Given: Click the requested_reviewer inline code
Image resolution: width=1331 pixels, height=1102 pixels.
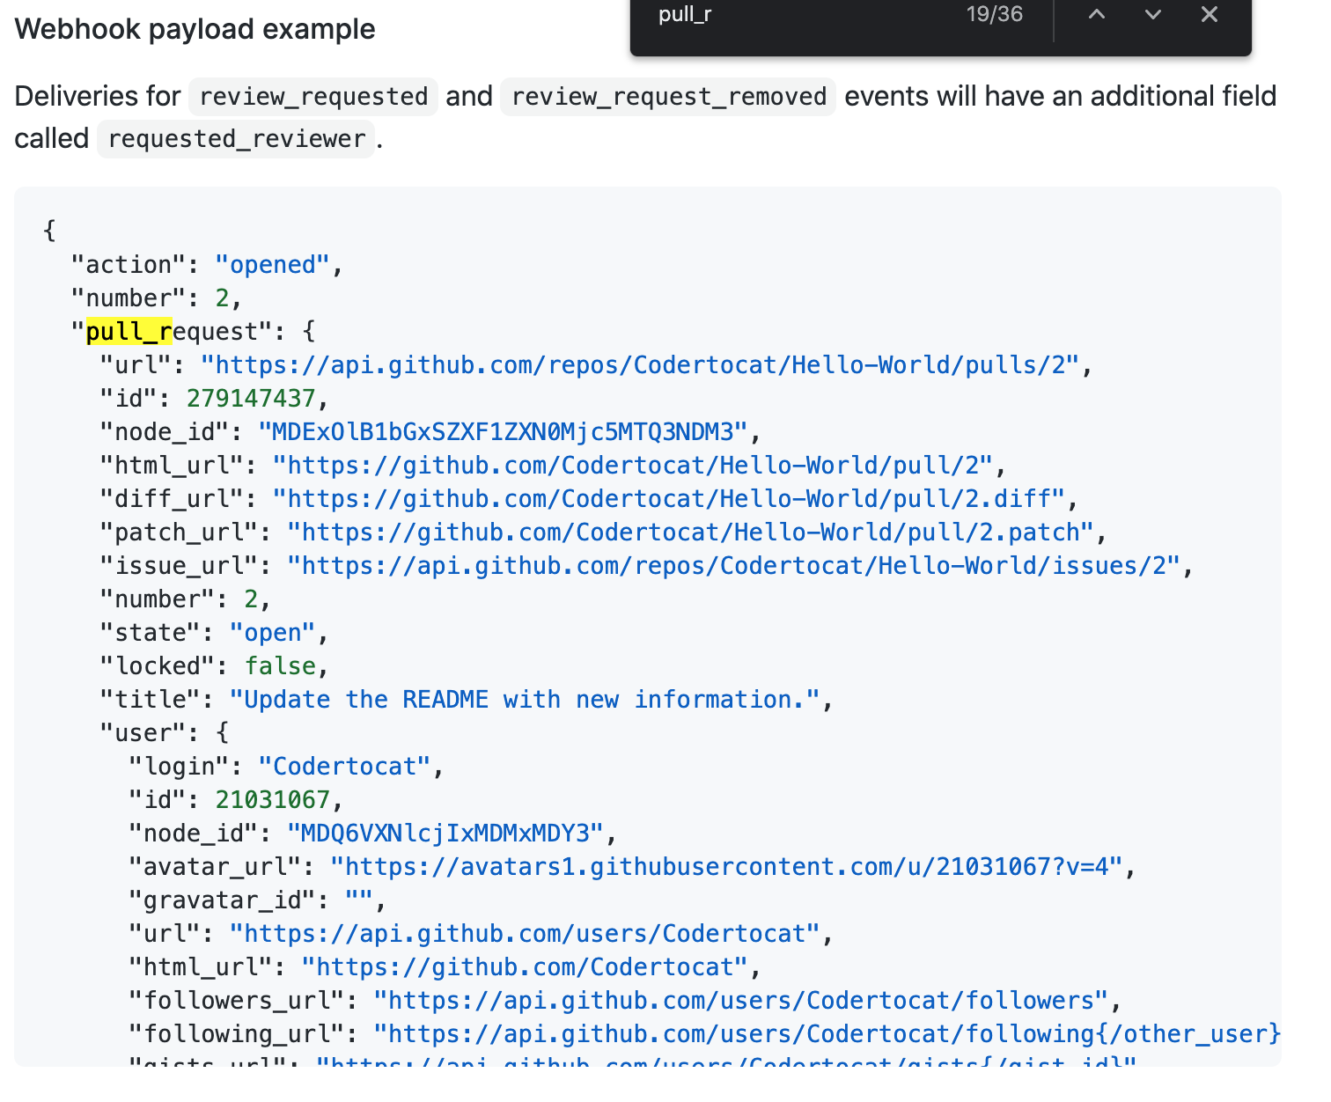Looking at the screenshot, I should click(237, 139).
